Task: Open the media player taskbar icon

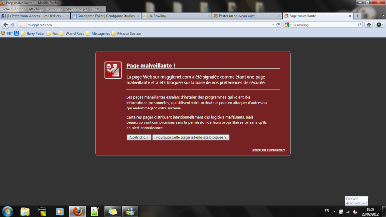Action: pos(59,212)
